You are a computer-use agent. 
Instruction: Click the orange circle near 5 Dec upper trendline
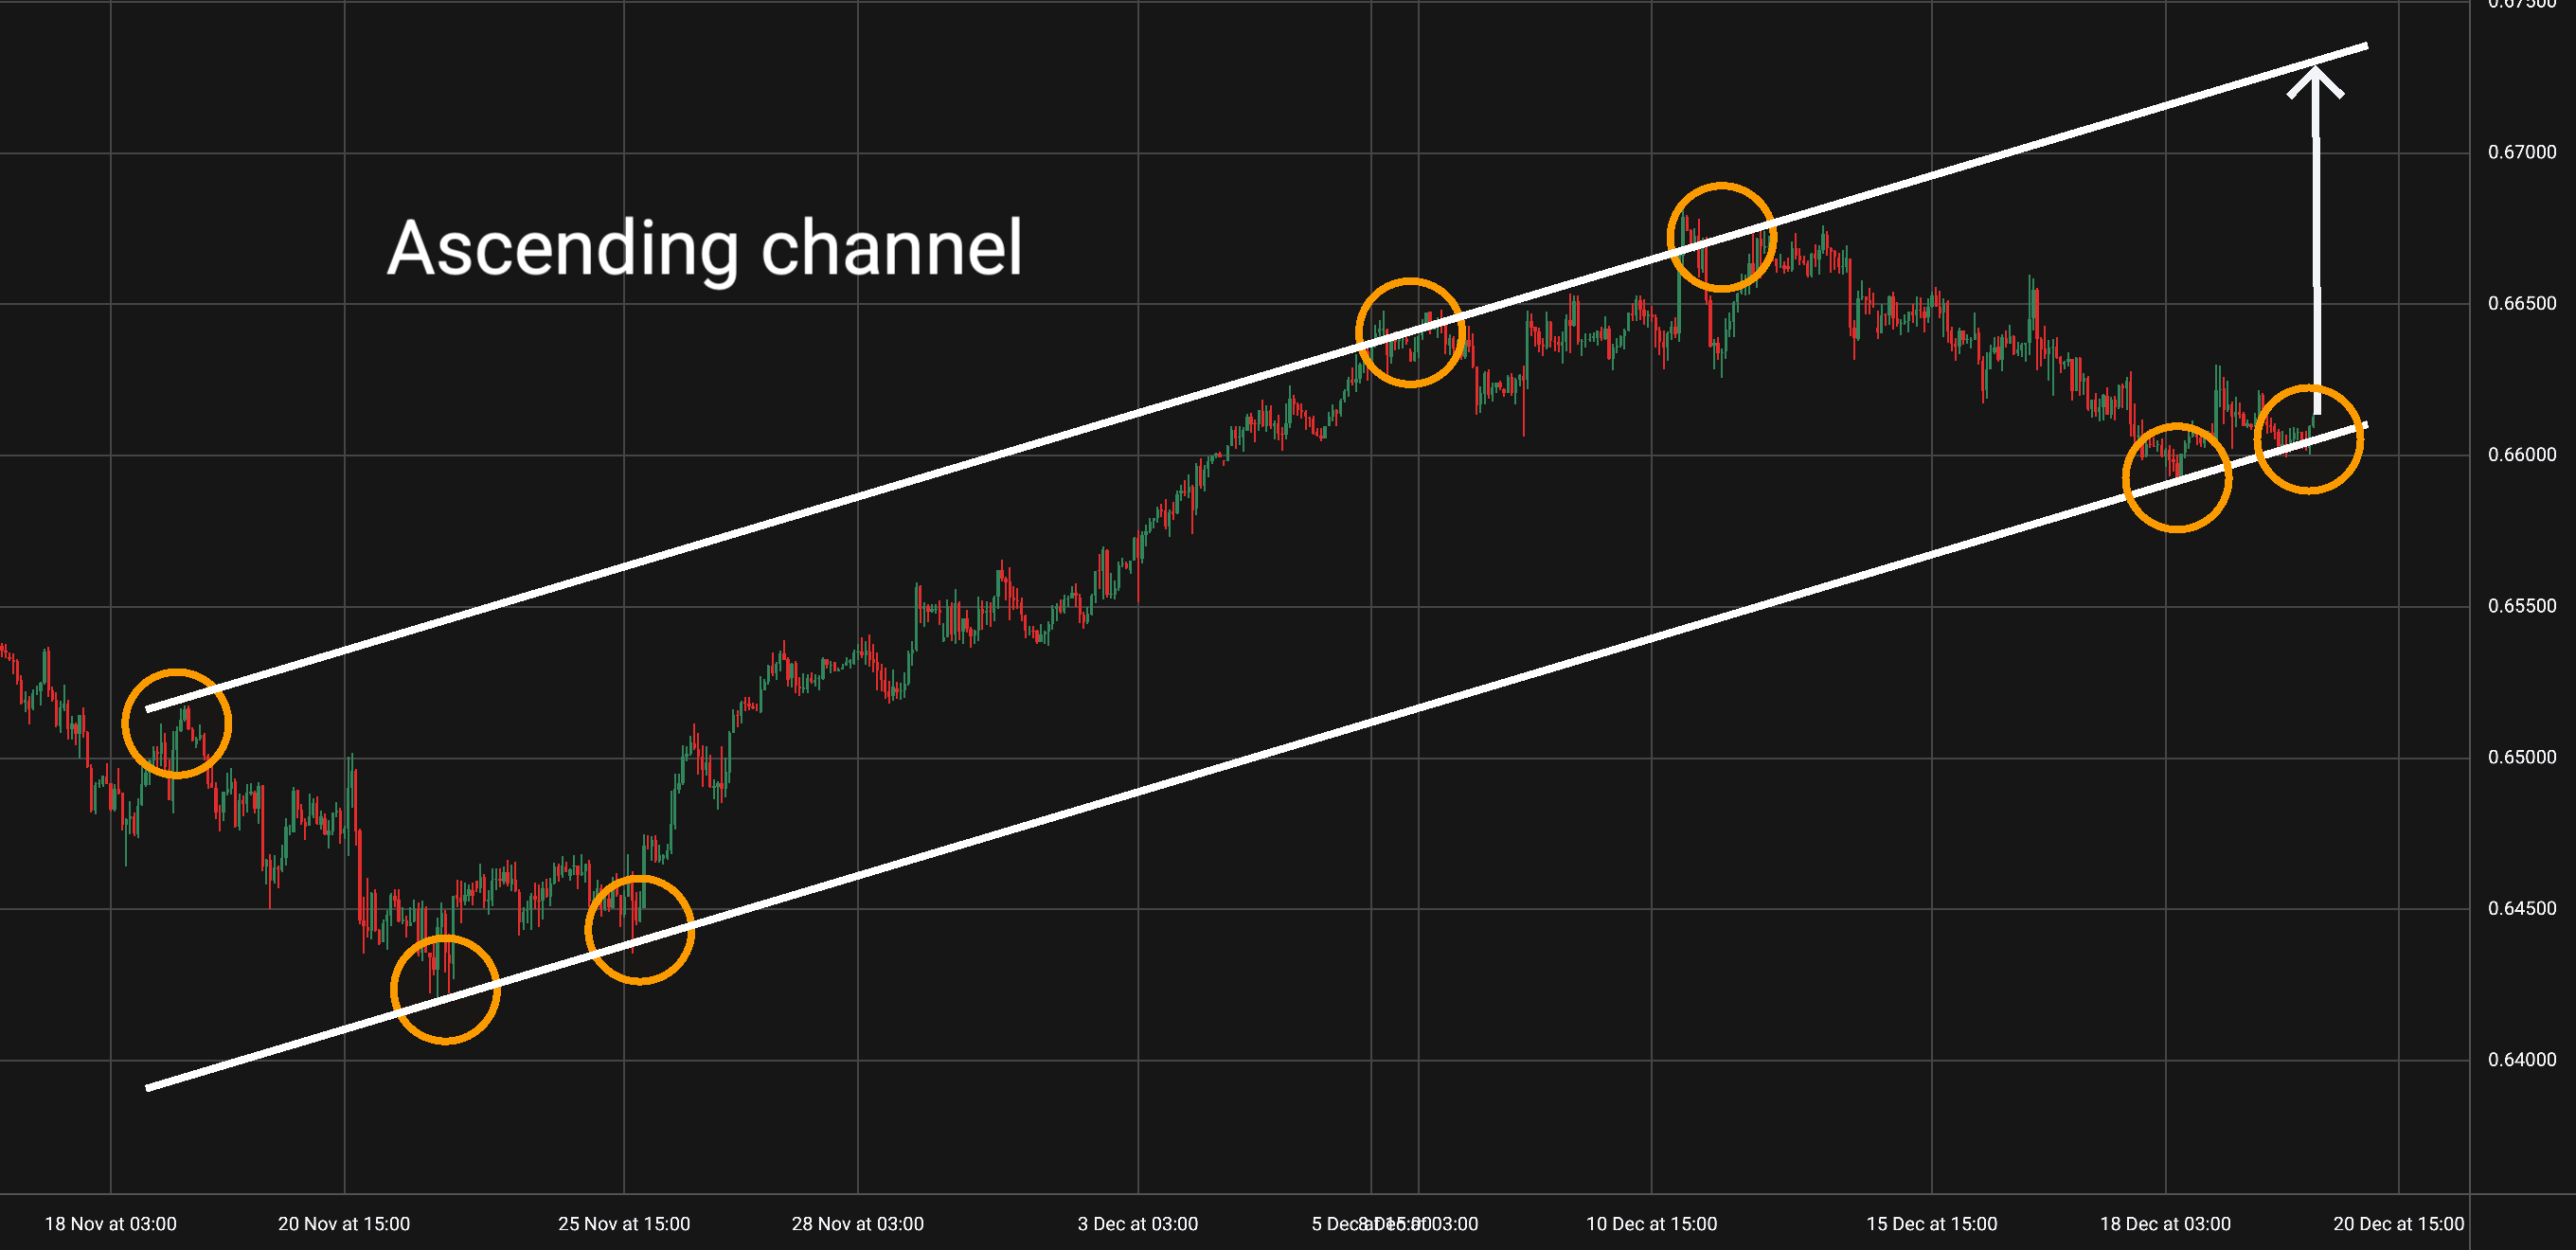1410,332
